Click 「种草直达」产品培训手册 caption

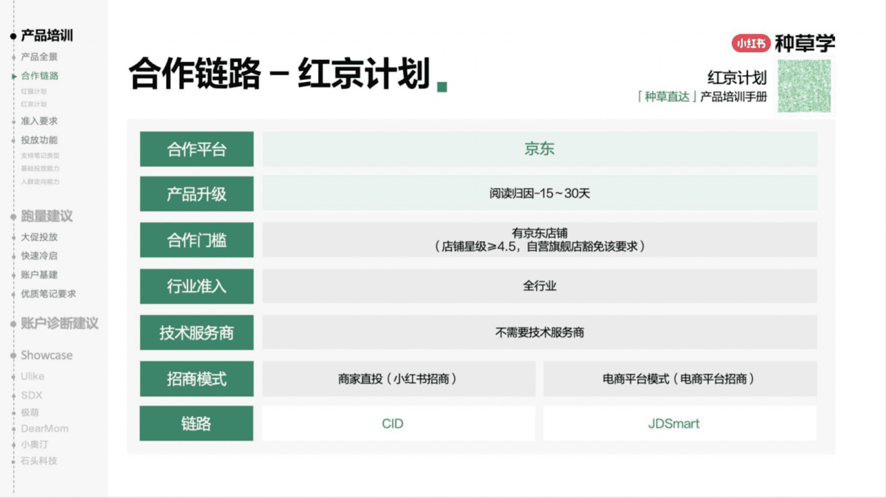(702, 97)
